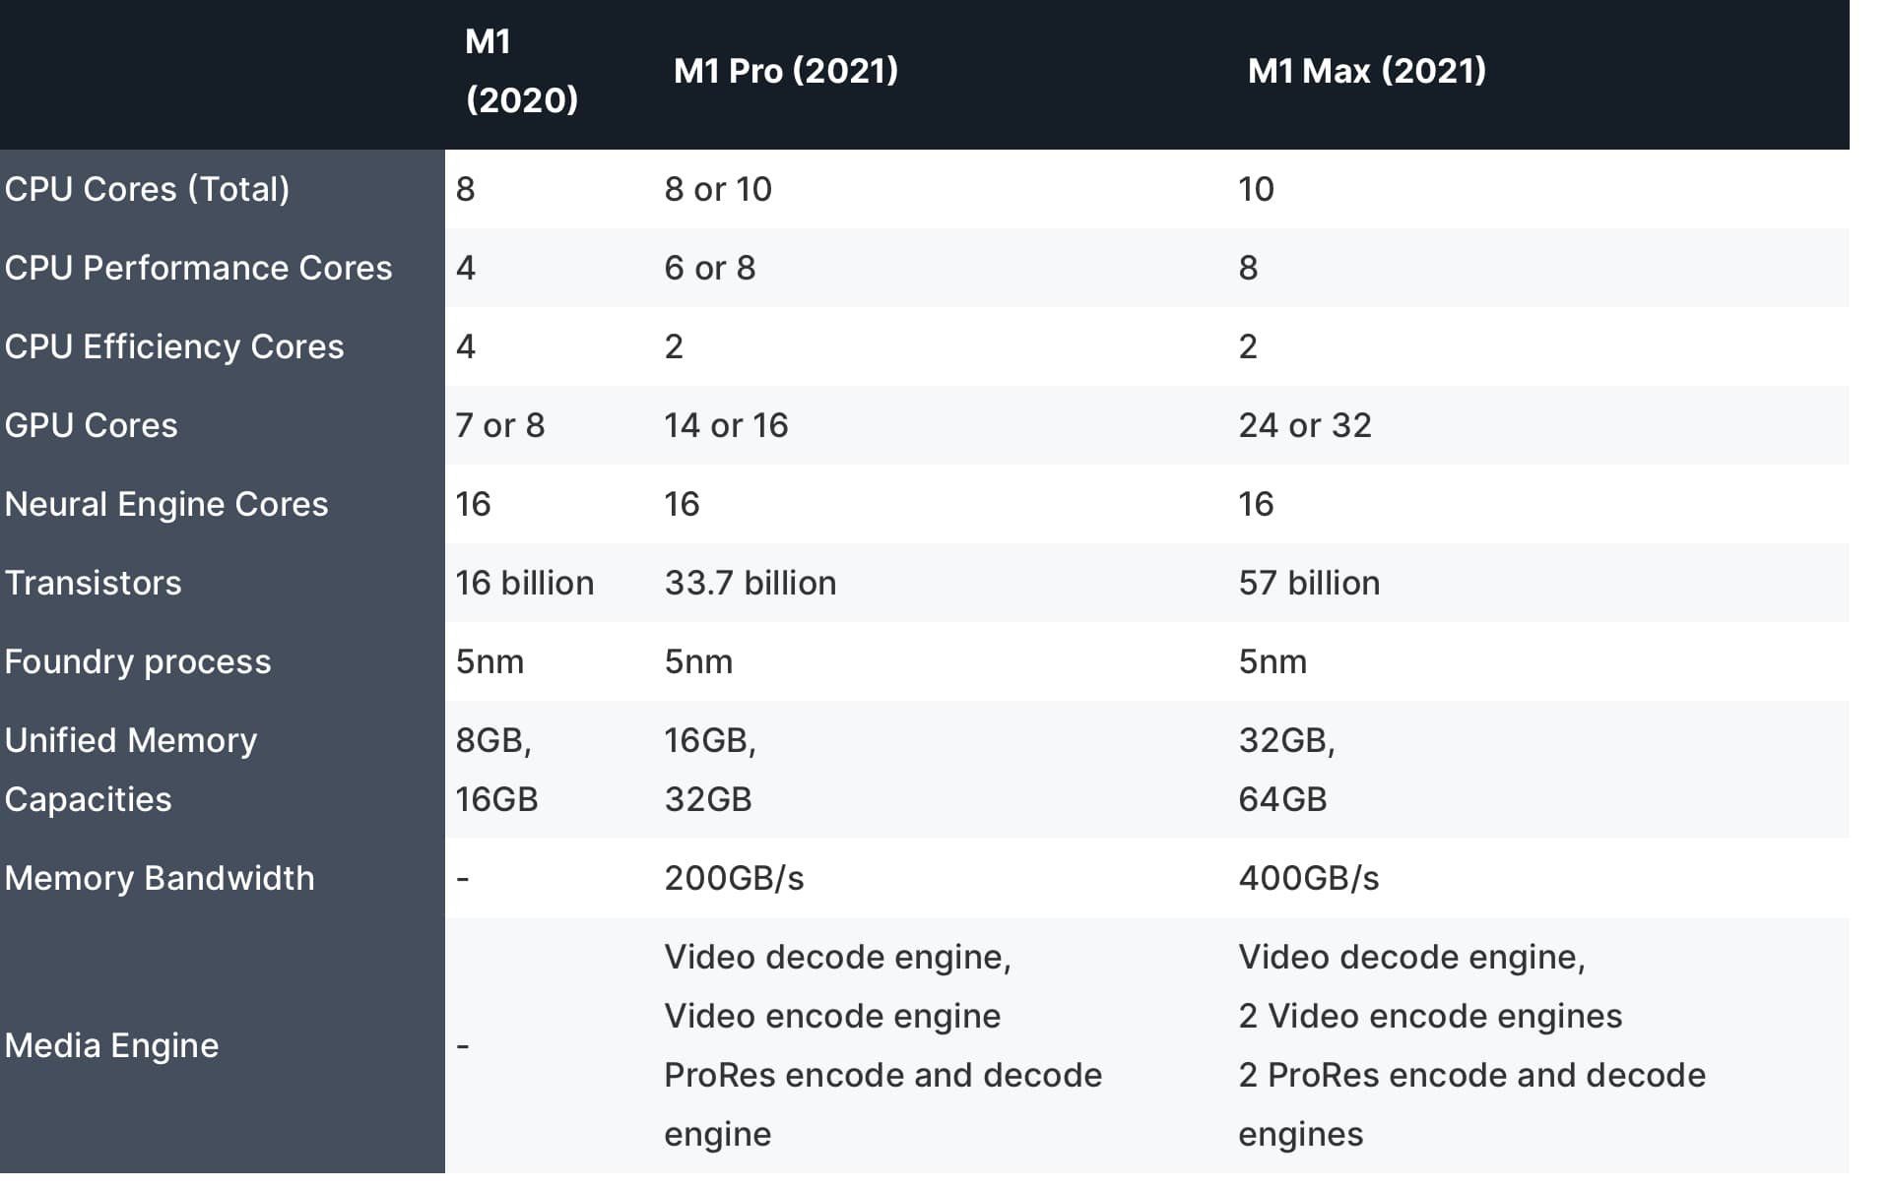Viewport: 1892px width, 1188px height.
Task: Click the 2 Video encode engines text
Action: click(x=1430, y=1016)
